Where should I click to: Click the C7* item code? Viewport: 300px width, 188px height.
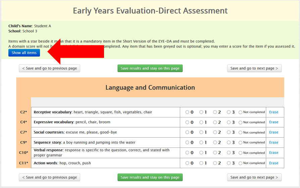tap(23, 132)
